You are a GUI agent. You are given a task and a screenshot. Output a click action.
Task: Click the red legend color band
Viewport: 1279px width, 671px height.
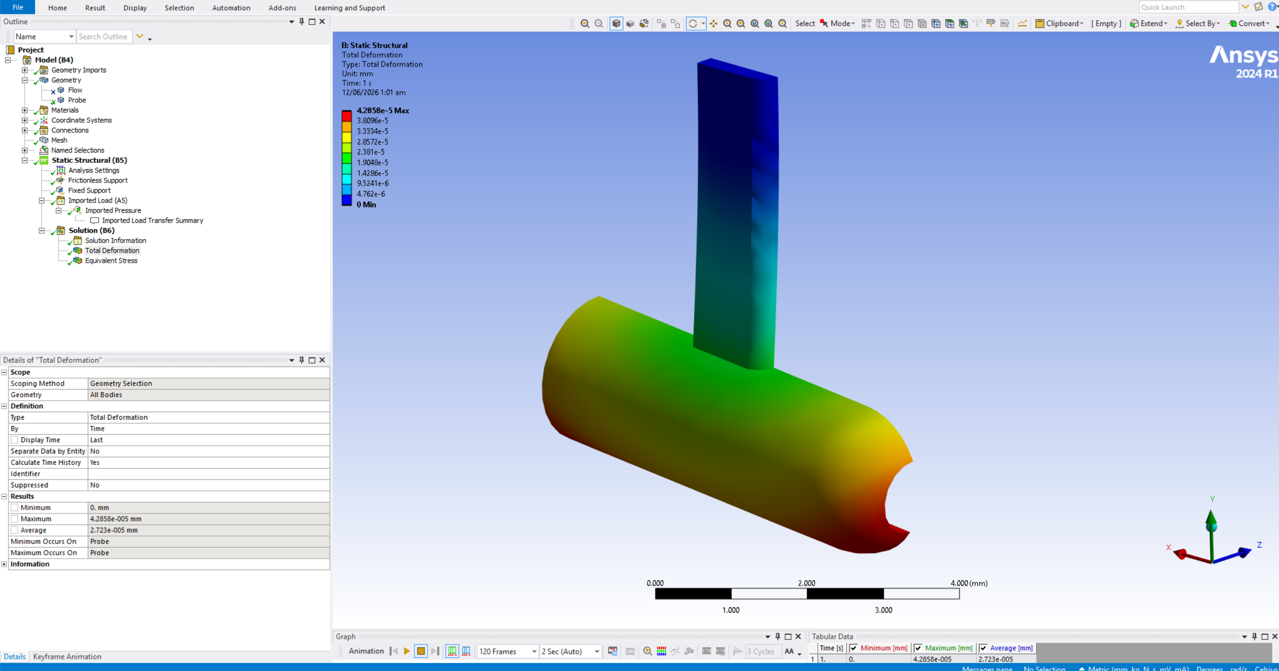click(347, 116)
